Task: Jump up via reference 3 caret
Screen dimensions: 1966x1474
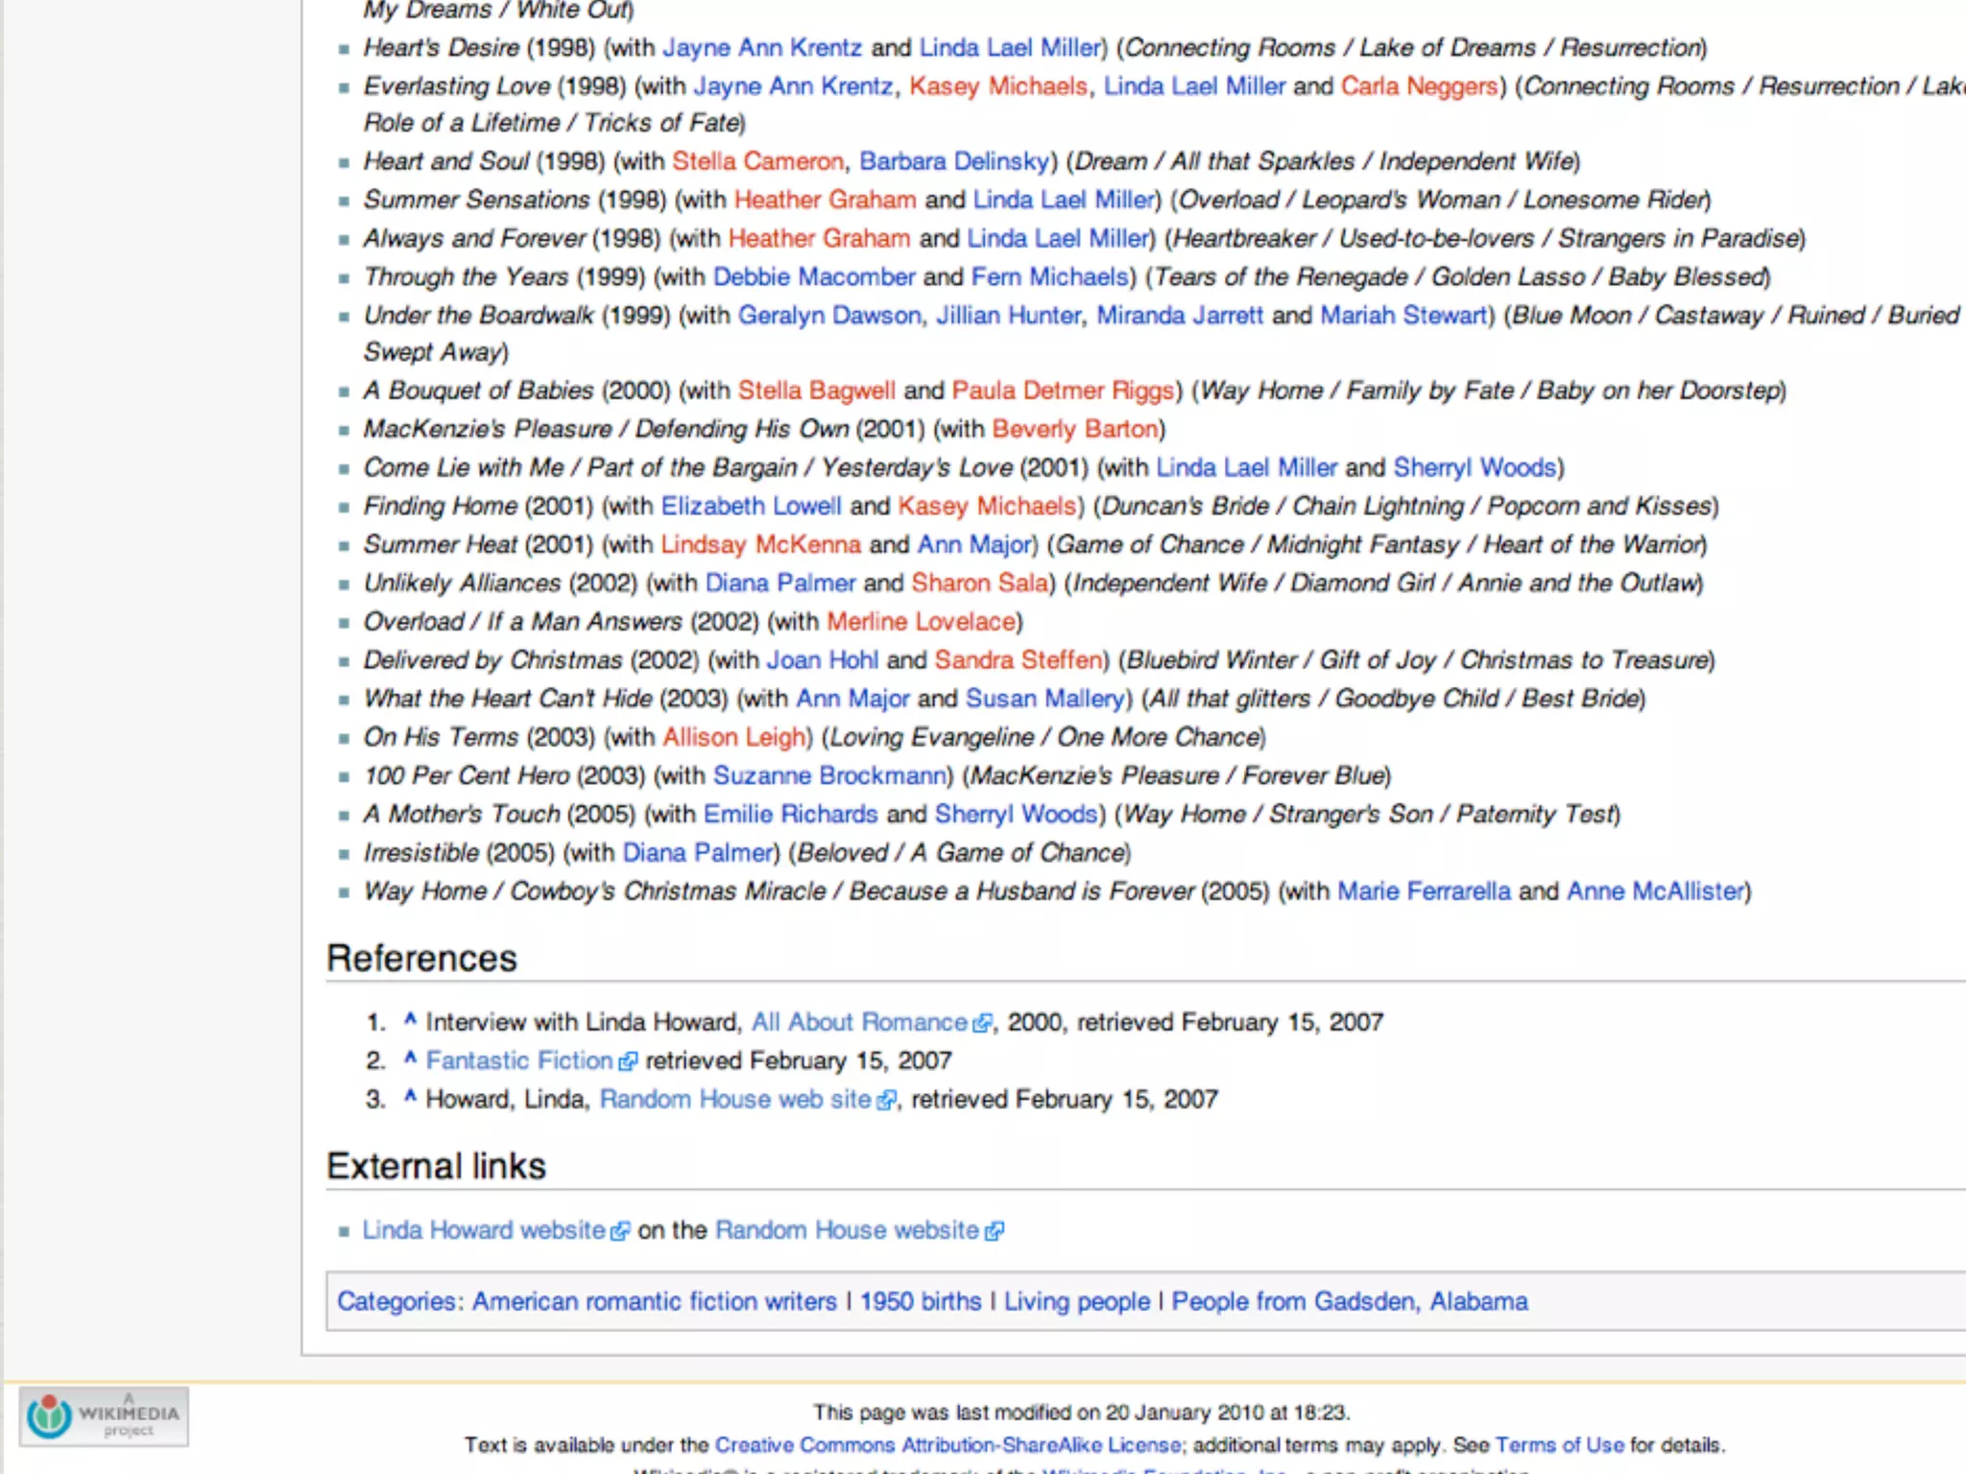Action: [x=410, y=1097]
